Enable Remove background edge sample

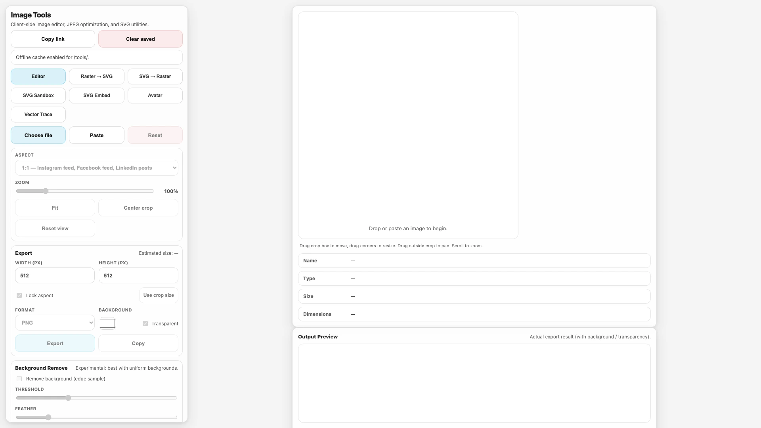click(x=19, y=378)
